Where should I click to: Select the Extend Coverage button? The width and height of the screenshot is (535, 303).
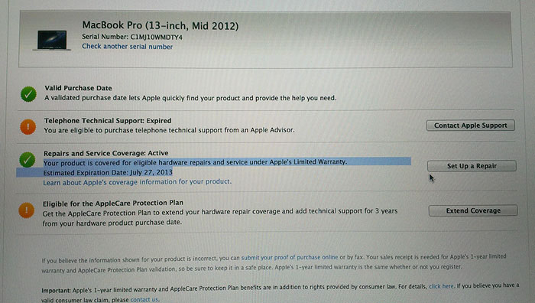tap(473, 210)
